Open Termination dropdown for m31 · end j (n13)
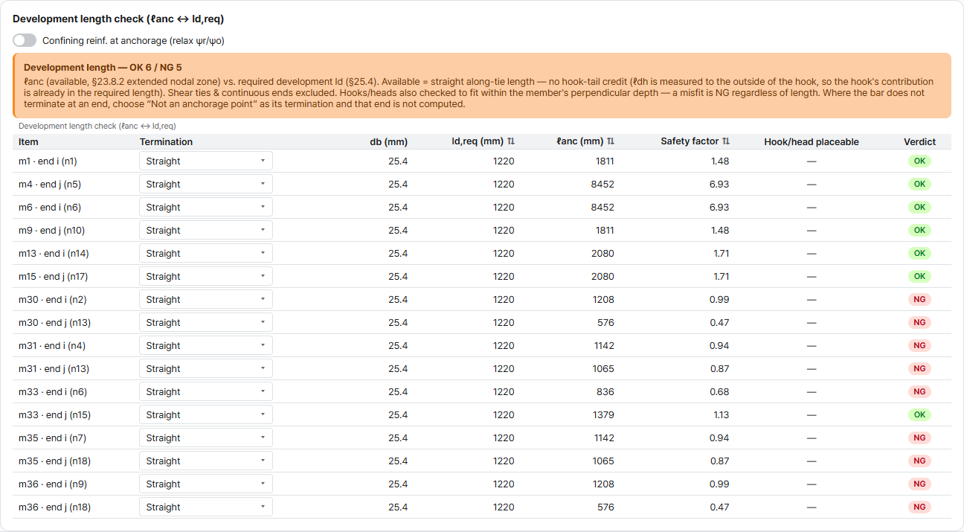 (x=206, y=368)
